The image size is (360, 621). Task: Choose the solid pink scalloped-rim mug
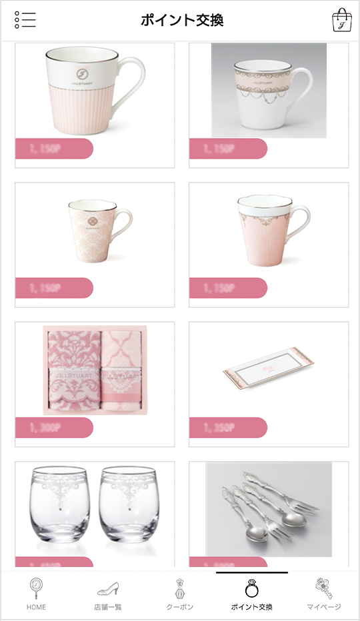[269, 245]
